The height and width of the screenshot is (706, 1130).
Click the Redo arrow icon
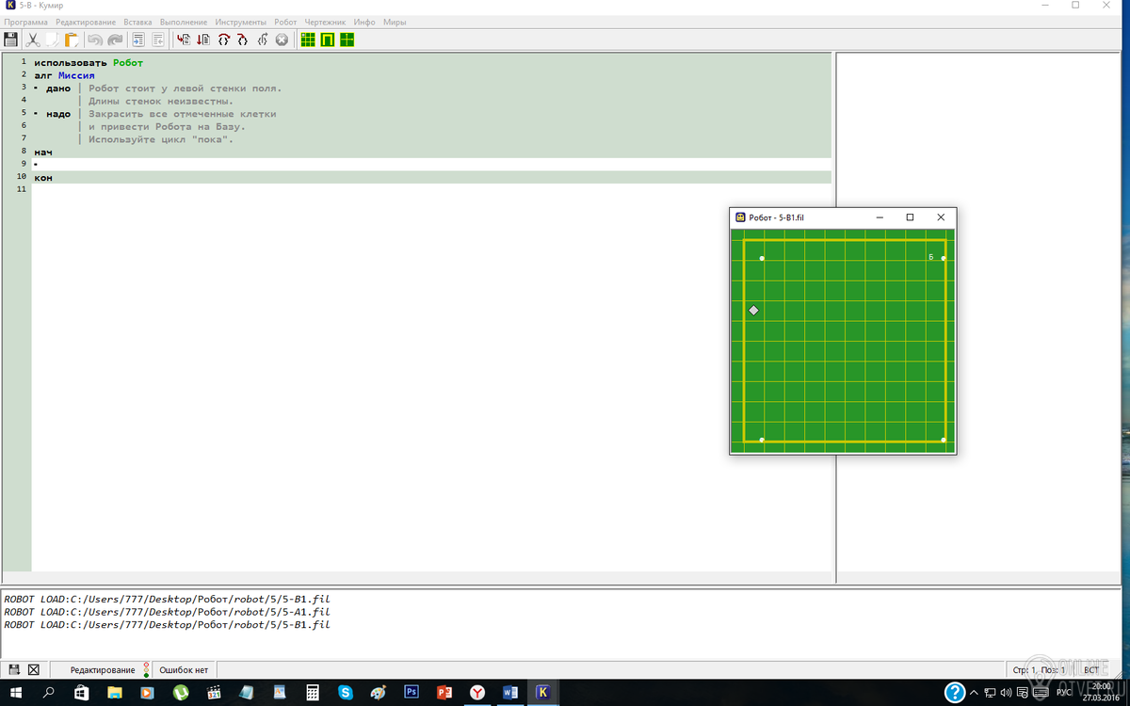point(115,40)
